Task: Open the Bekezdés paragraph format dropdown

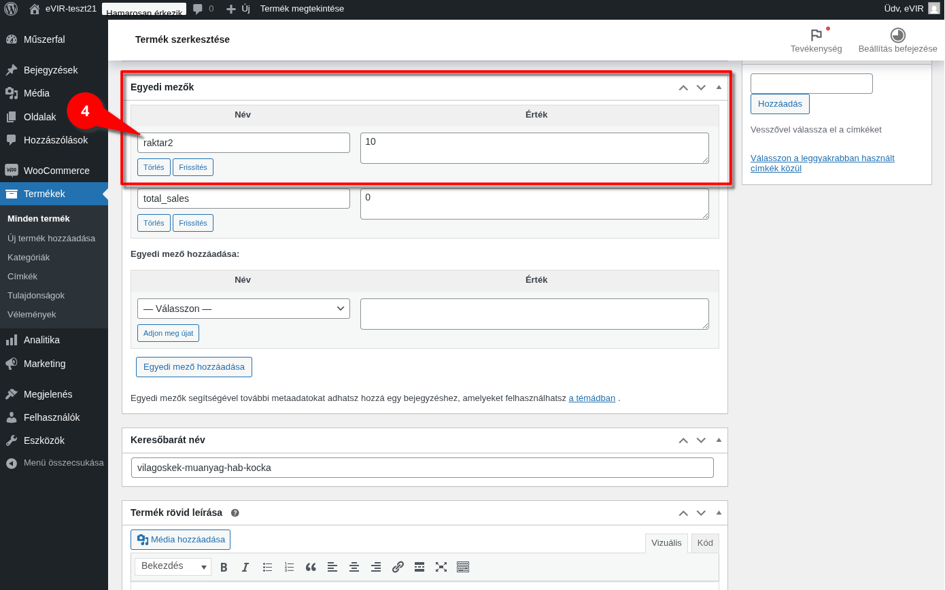Action: [173, 566]
